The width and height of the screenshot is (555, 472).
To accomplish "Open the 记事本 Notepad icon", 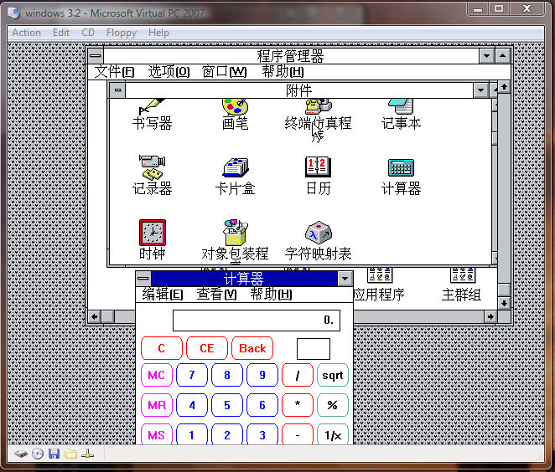I will (401, 107).
